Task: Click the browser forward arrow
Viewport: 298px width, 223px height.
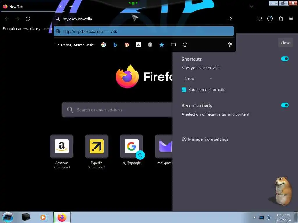Action: 17,19
